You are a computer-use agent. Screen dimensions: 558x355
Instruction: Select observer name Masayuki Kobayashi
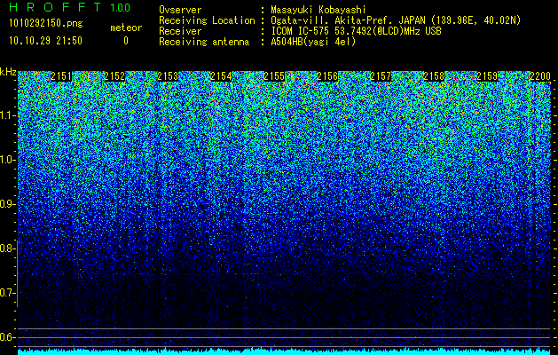(x=318, y=10)
